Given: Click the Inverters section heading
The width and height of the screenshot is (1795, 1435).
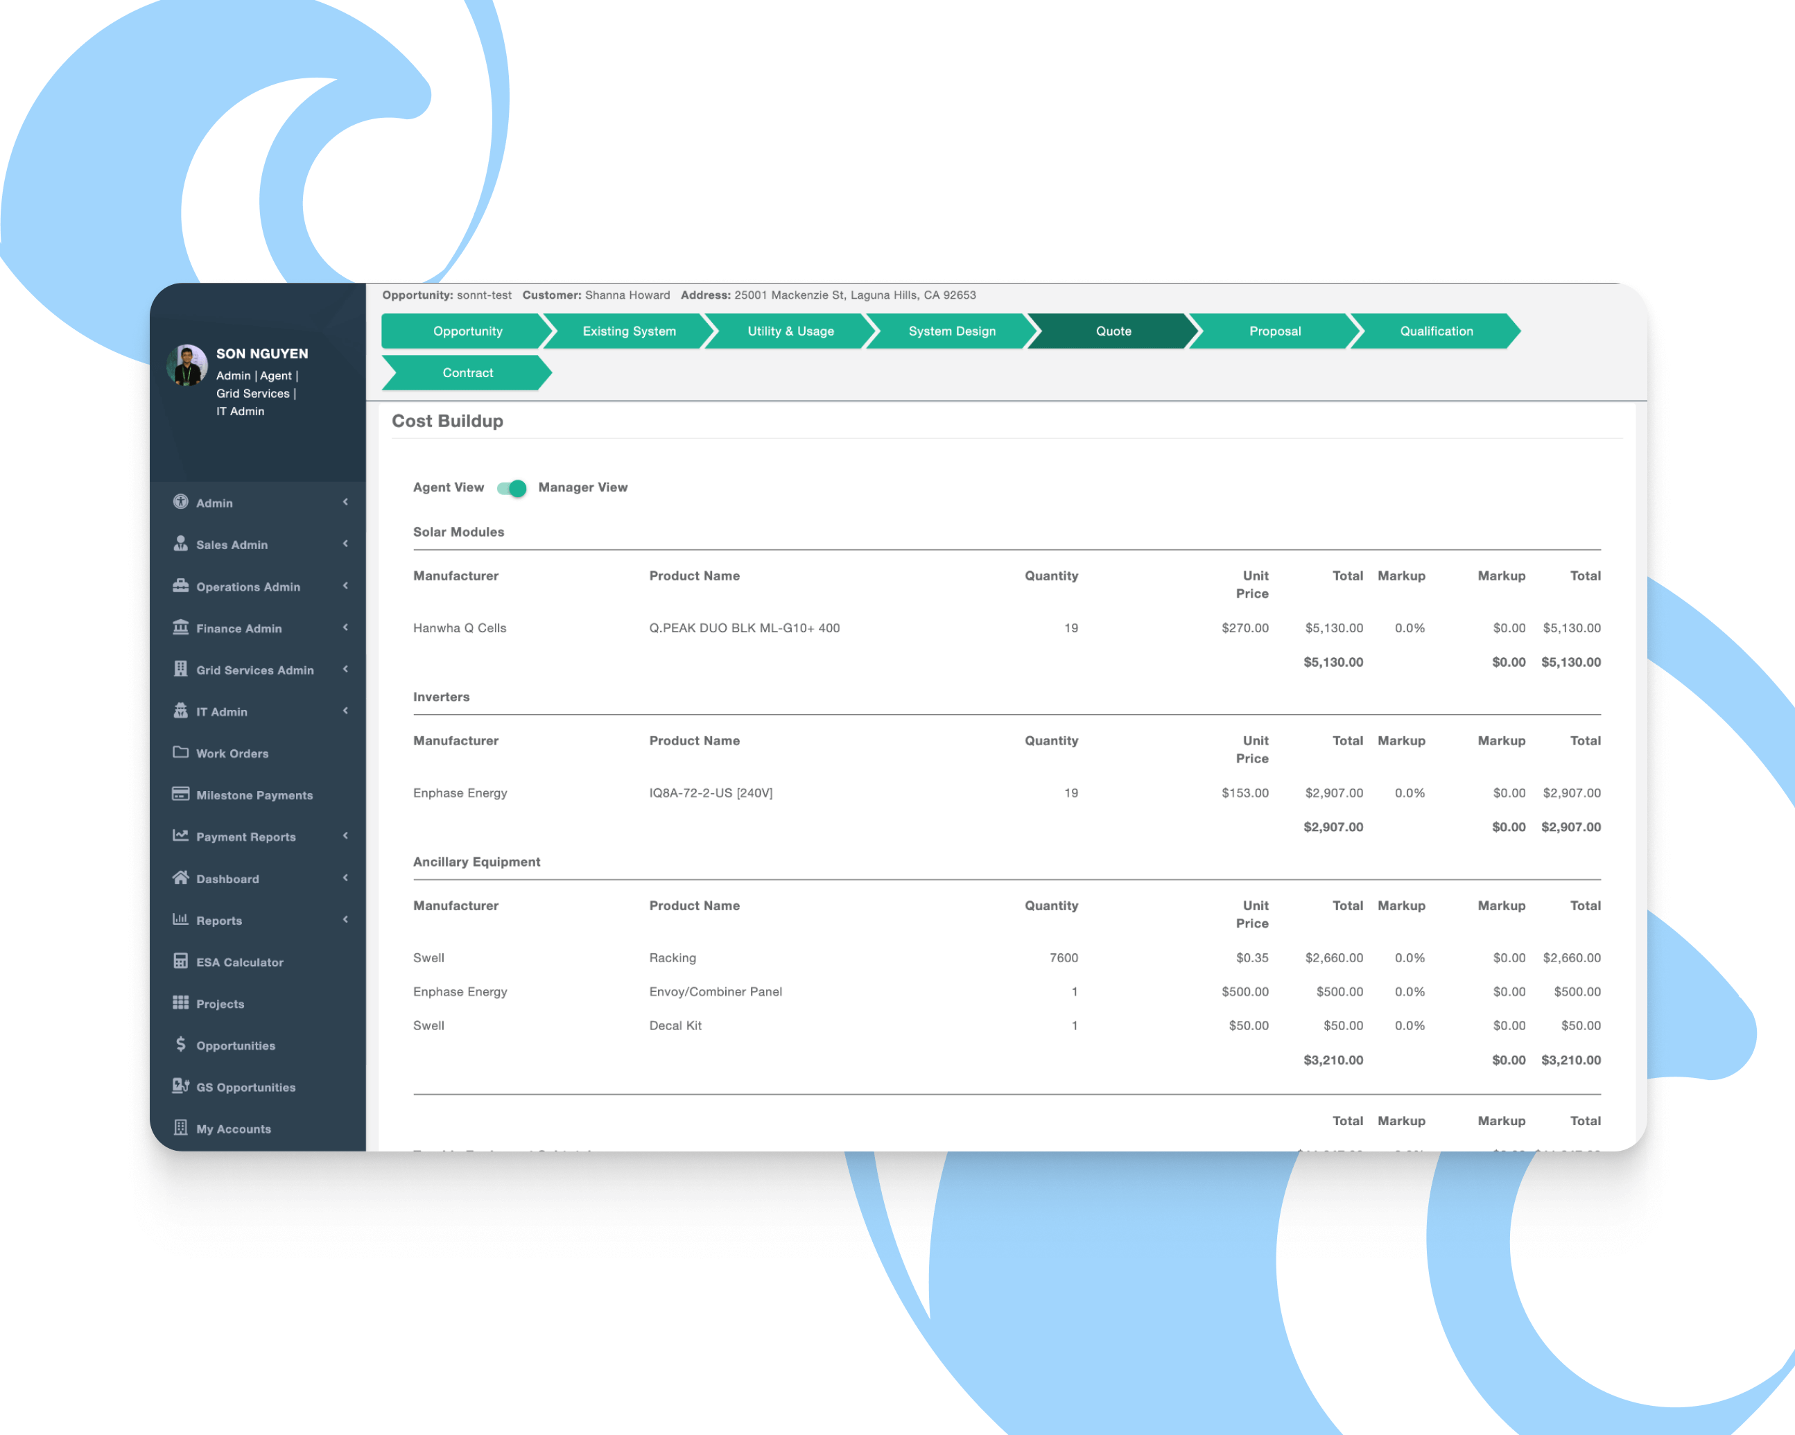Looking at the screenshot, I should tap(441, 697).
